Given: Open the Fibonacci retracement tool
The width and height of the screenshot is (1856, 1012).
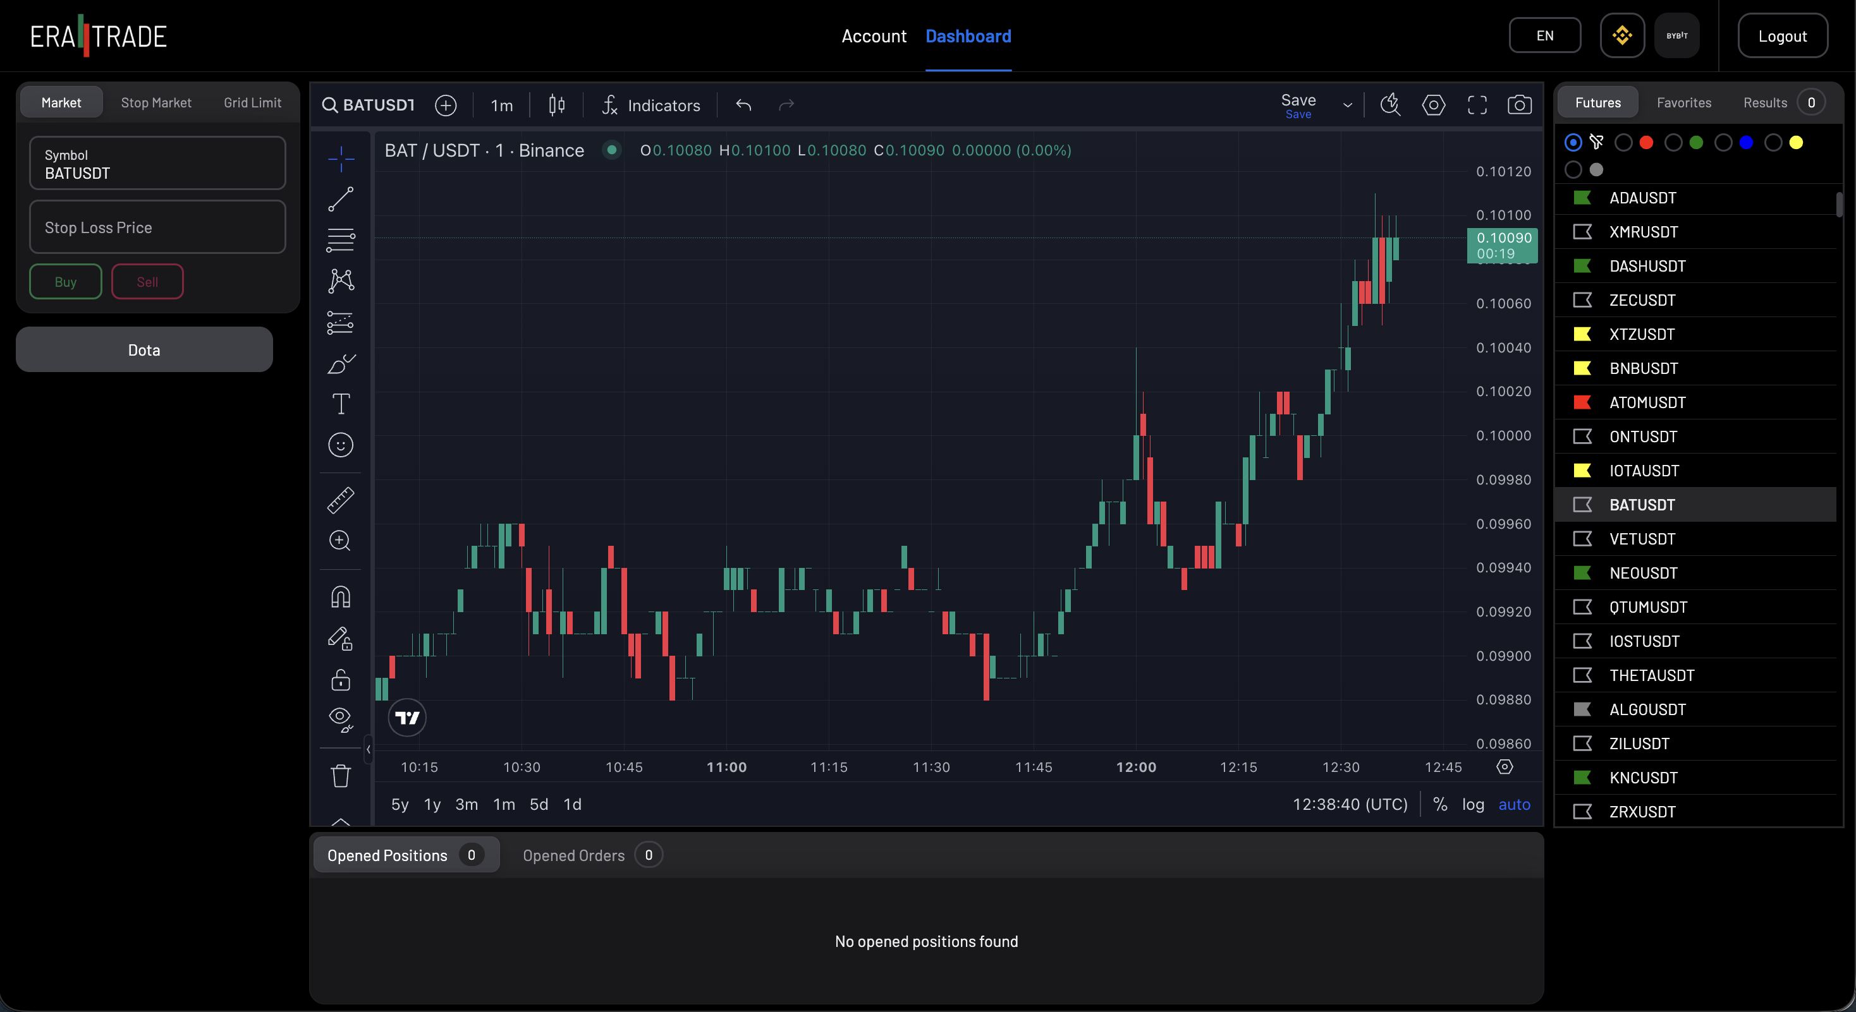Looking at the screenshot, I should point(341,239).
